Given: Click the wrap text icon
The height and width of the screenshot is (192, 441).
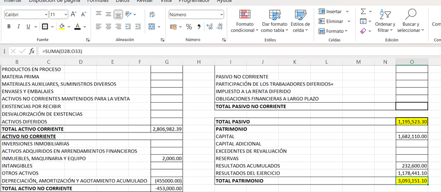Looking at the screenshot, I should (x=152, y=14).
